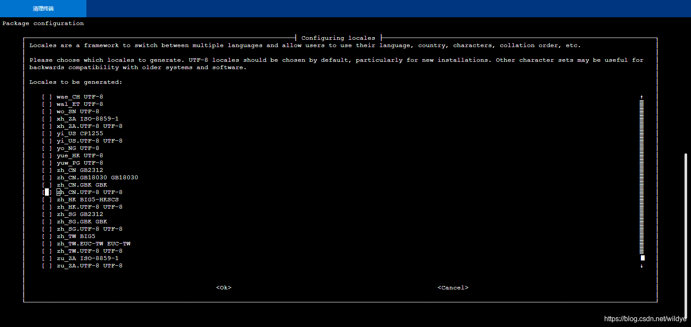
Task: Check the yue_HK UTF-8 box
Action: pyautogui.click(x=47, y=156)
